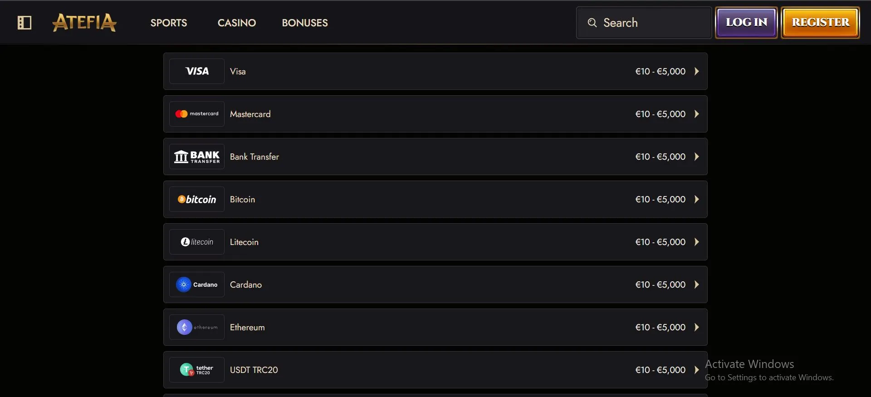
Task: Expand the Ethereum row chevron arrow
Action: coord(697,327)
